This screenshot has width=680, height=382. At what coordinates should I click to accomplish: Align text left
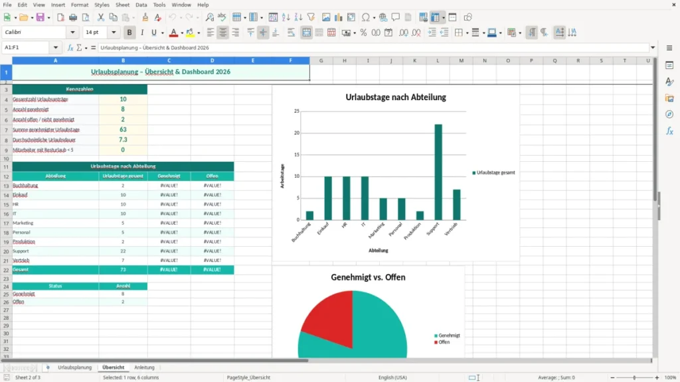[x=211, y=32]
